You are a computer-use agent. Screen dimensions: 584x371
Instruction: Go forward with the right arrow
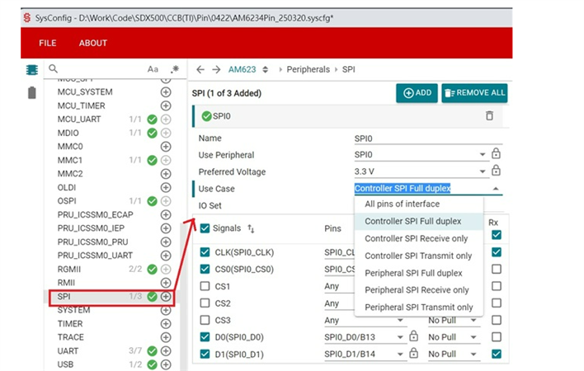click(x=216, y=69)
